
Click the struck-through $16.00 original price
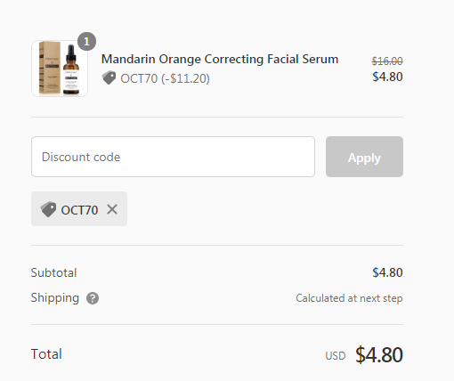click(387, 61)
